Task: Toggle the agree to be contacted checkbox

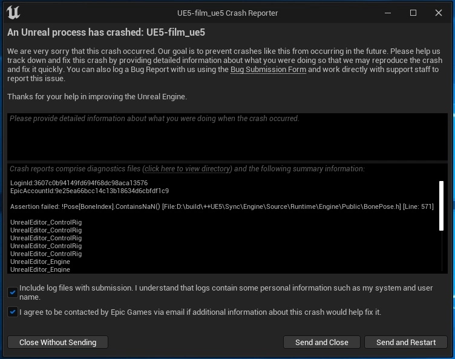Action: (13, 312)
